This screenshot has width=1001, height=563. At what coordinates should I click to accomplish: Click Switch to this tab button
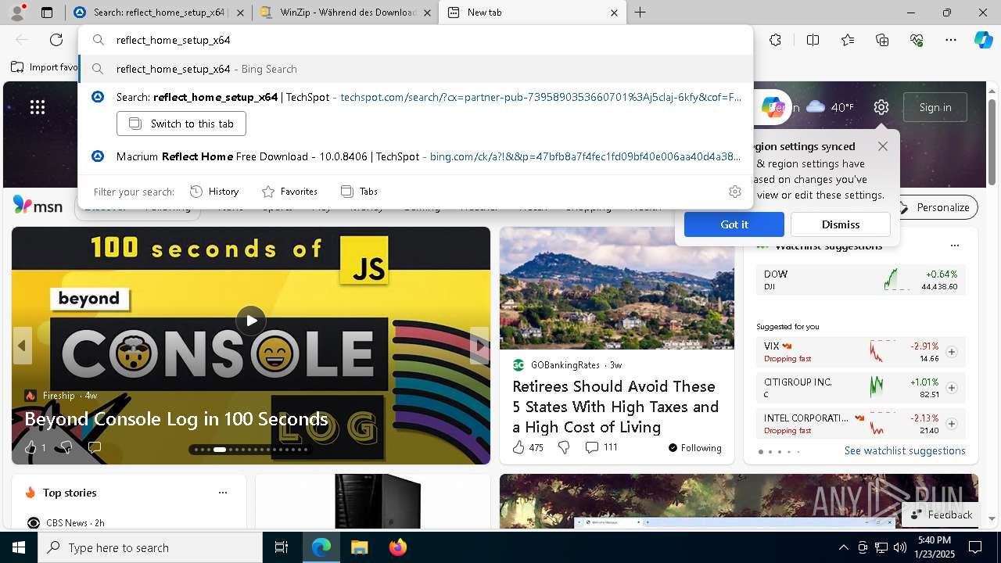(181, 124)
